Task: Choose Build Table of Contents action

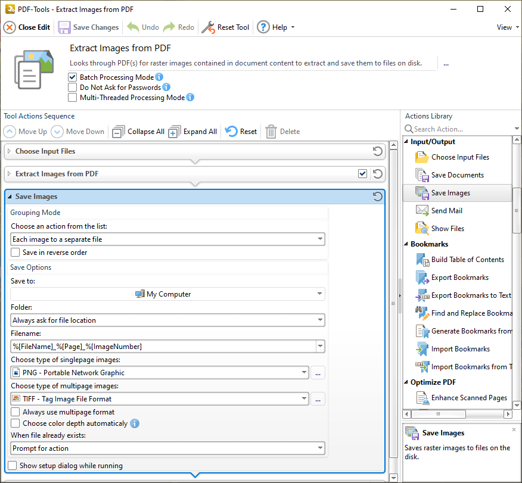Action: click(467, 260)
